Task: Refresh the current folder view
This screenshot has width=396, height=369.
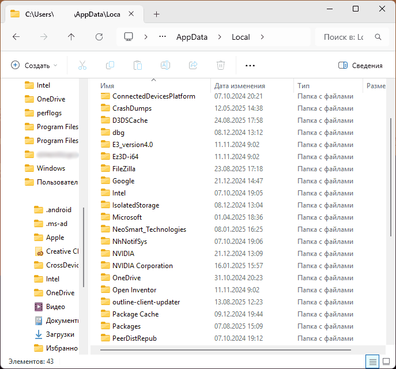Action: point(99,37)
